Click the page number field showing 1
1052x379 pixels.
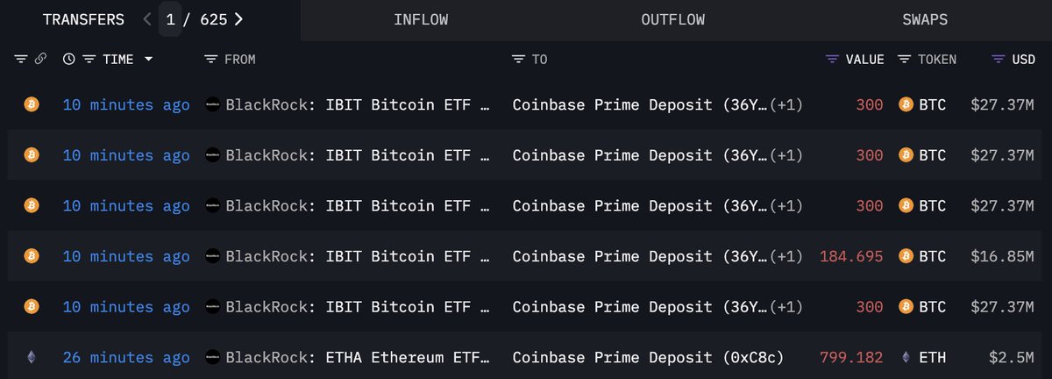click(x=170, y=19)
